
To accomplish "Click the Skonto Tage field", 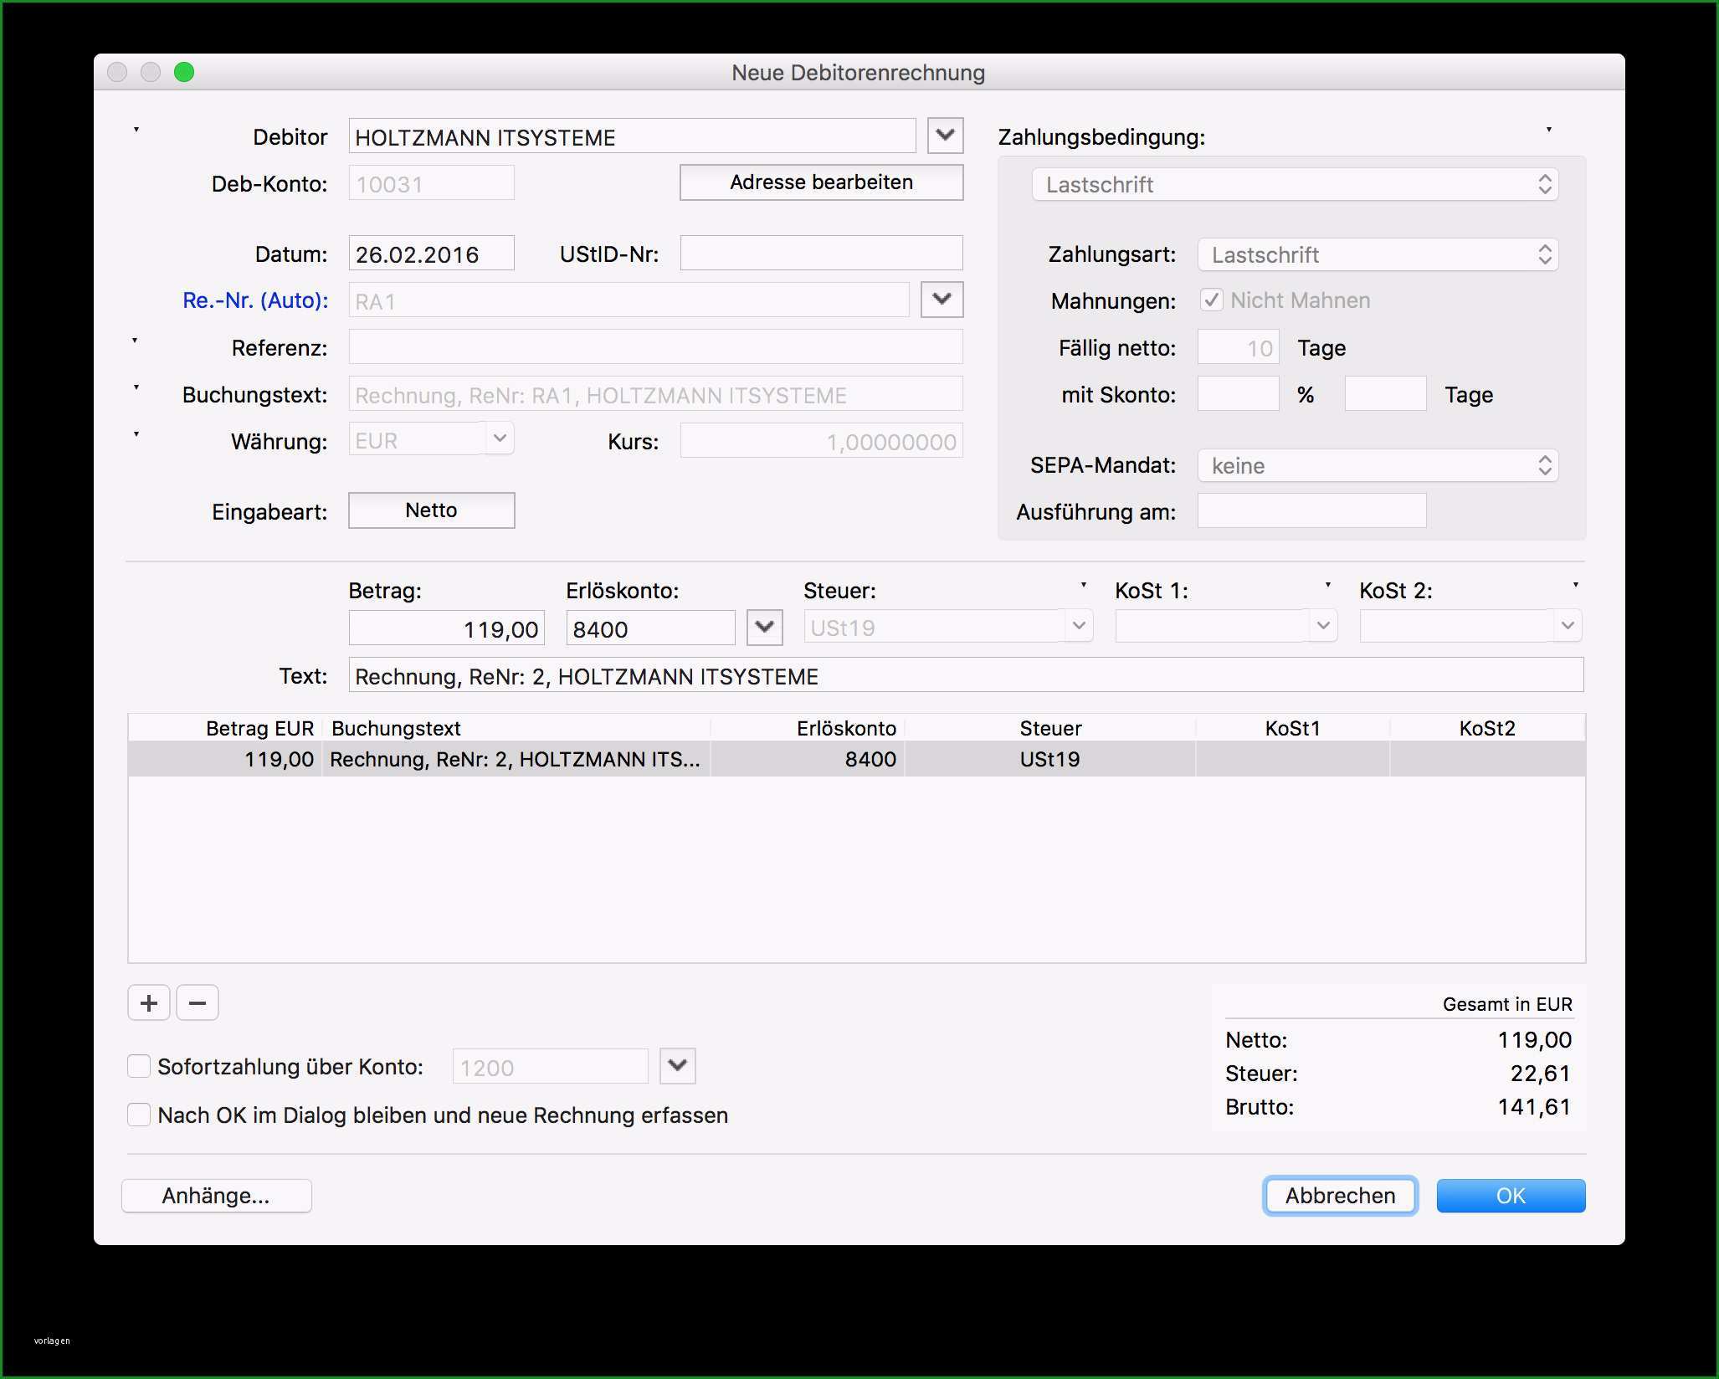I will click(1385, 393).
